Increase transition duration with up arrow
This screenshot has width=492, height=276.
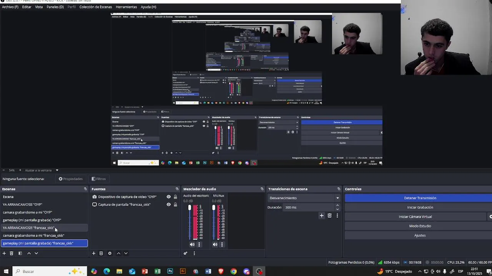pos(337,205)
